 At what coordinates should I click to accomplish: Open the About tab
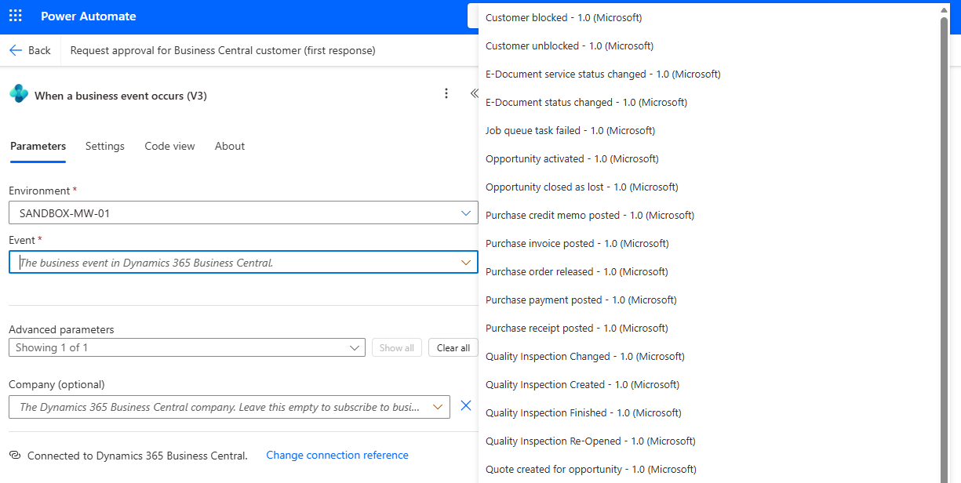230,146
